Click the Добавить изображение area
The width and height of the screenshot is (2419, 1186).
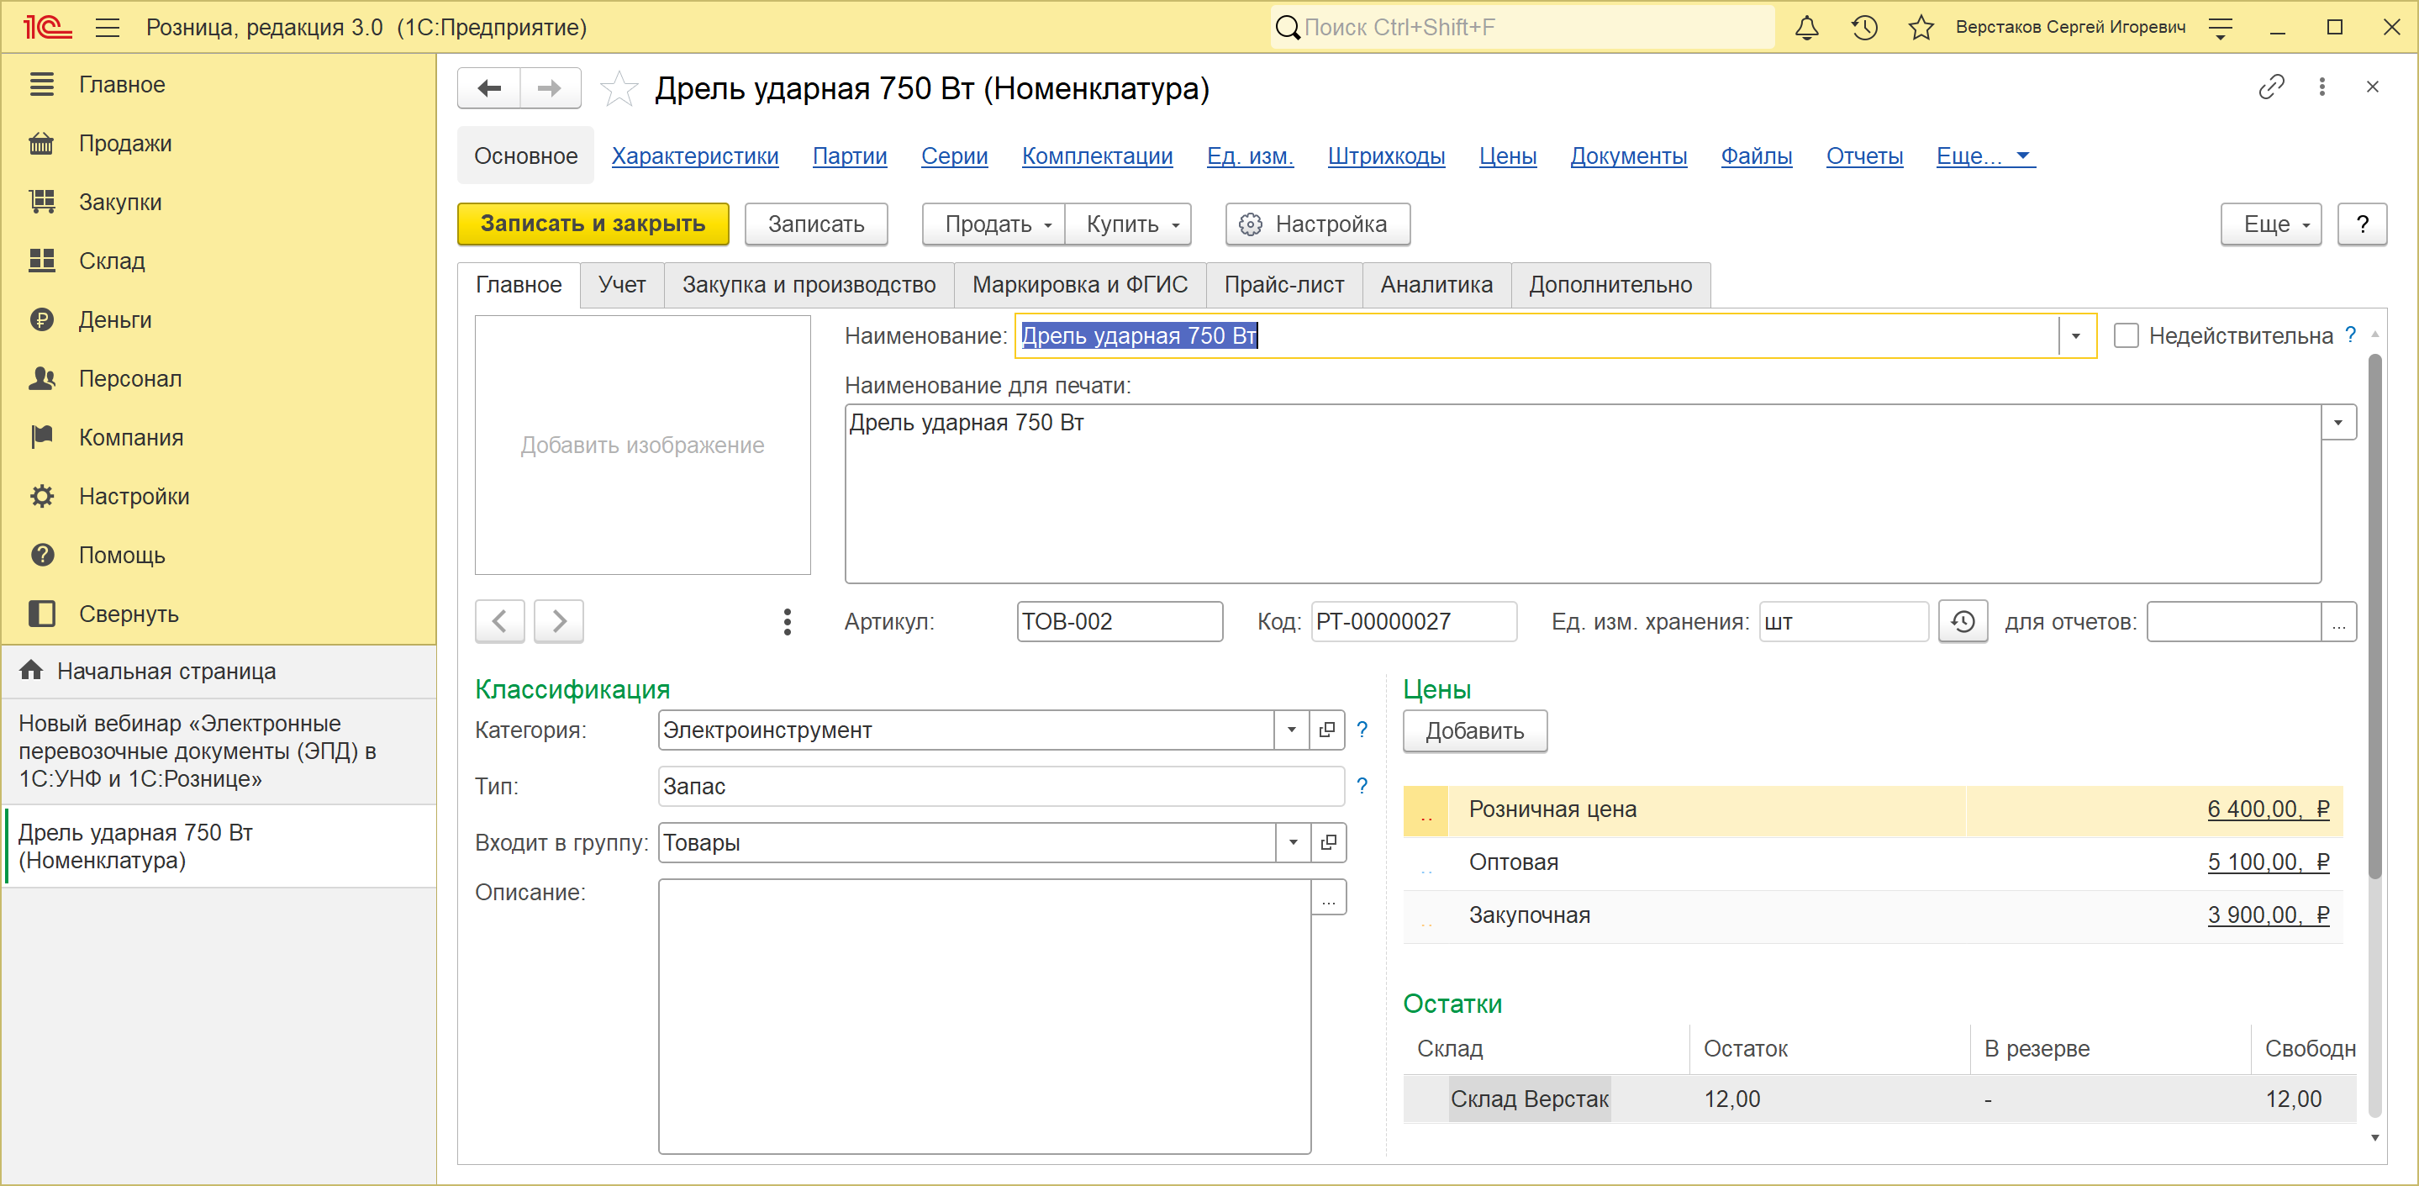pyautogui.click(x=642, y=445)
